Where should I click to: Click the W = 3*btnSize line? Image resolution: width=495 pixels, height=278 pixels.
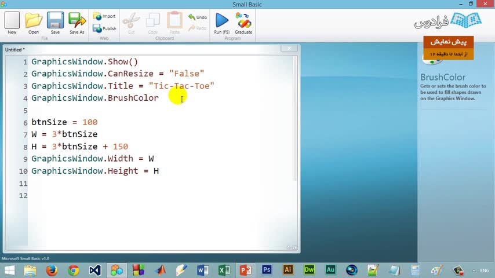[64, 134]
